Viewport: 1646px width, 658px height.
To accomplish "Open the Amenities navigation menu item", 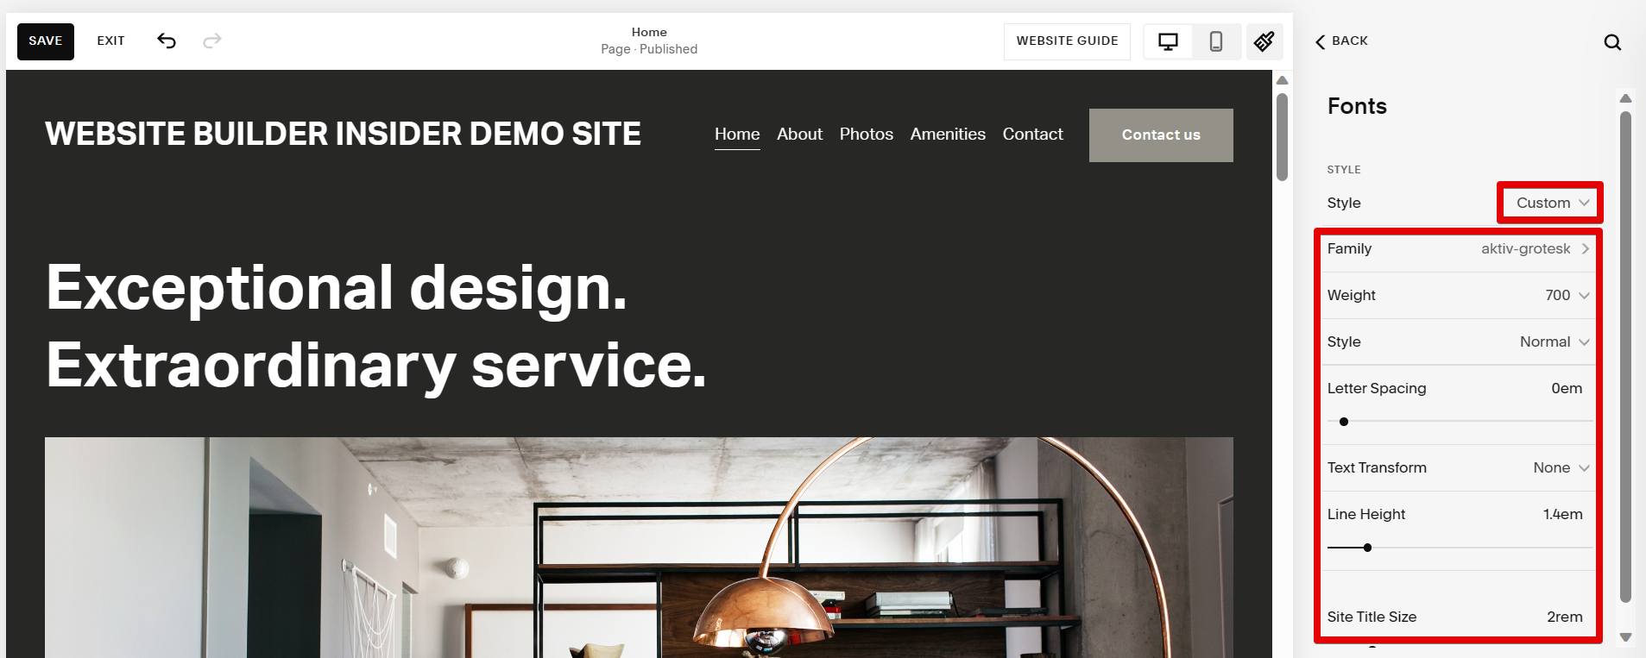I will (x=948, y=135).
